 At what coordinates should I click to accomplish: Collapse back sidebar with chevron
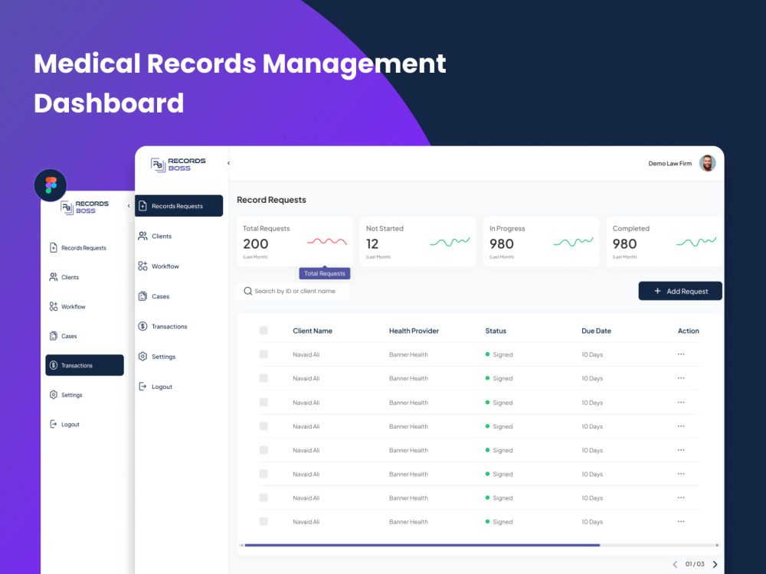click(x=129, y=205)
